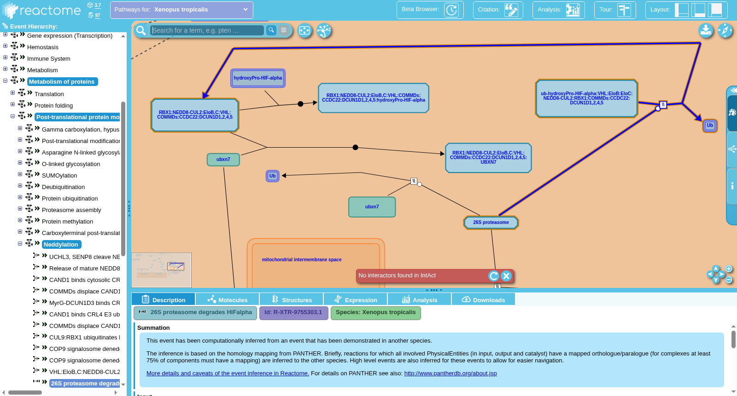The height and width of the screenshot is (396, 737).
Task: Click the diagram search magnifier icon
Action: click(x=141, y=30)
